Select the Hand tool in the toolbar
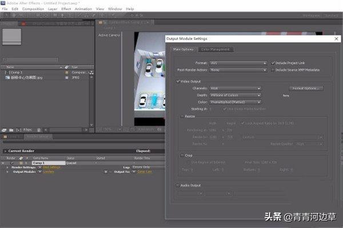This screenshot has height=228, width=343. (x=14, y=15)
